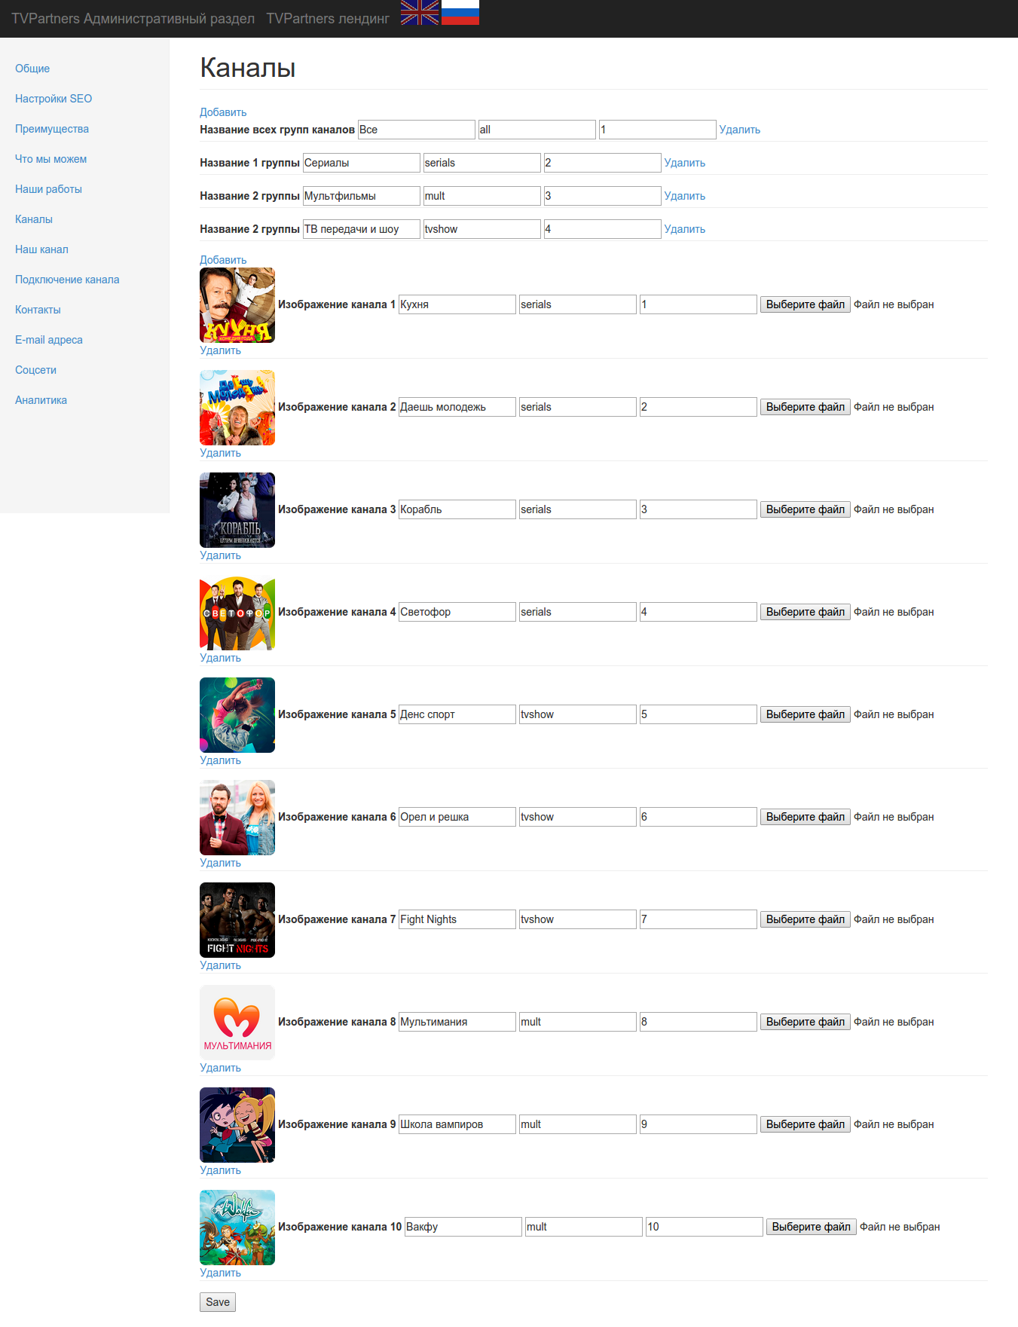Click the Светофор channel image
The width and height of the screenshot is (1018, 1327).
[x=237, y=613]
